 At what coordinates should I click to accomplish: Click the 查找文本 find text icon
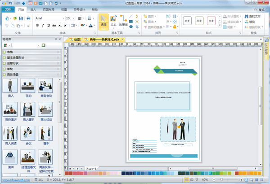(x=252, y=16)
